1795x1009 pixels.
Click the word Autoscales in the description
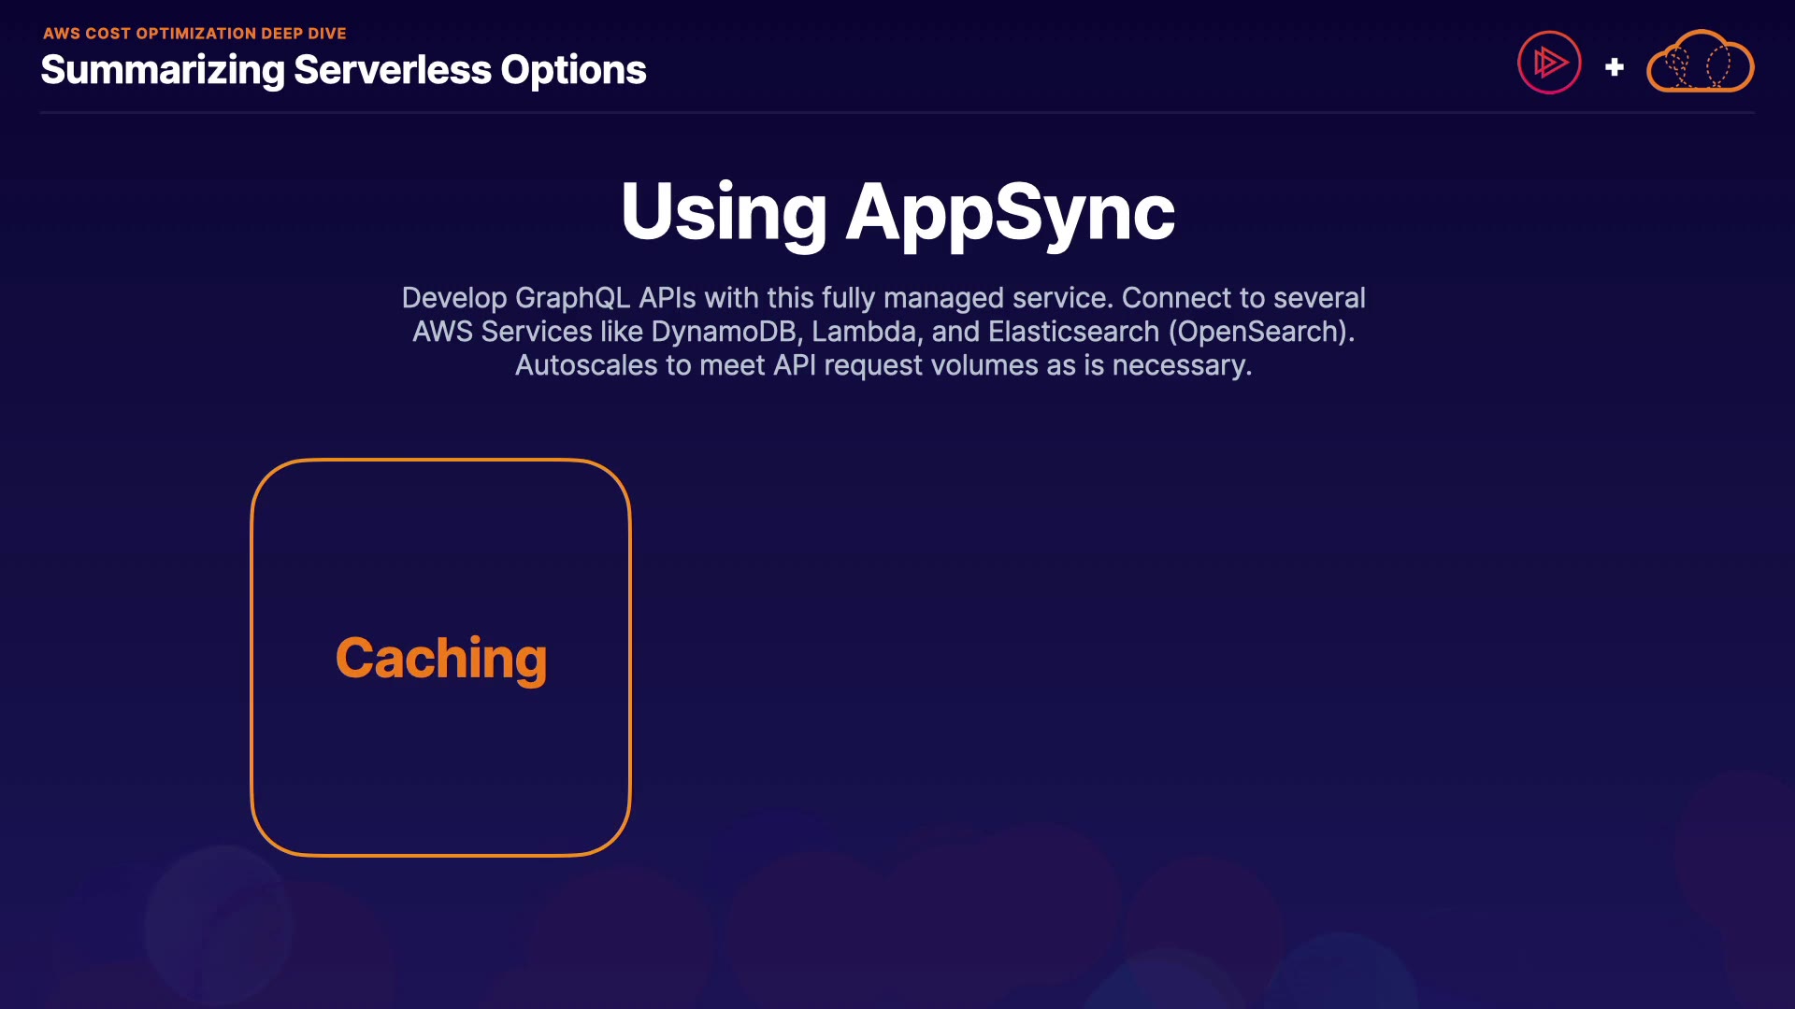tap(586, 365)
